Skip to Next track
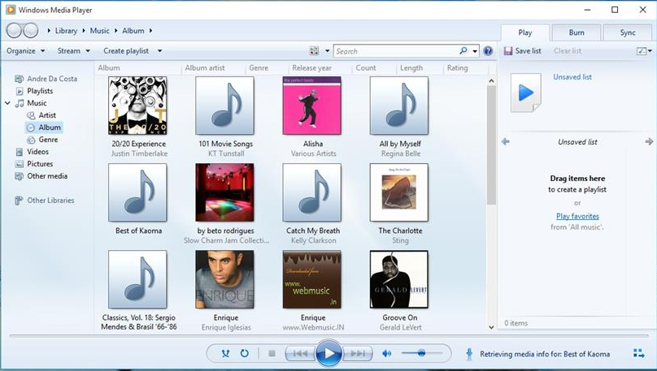Screen dimensions: 657x371 358,353
